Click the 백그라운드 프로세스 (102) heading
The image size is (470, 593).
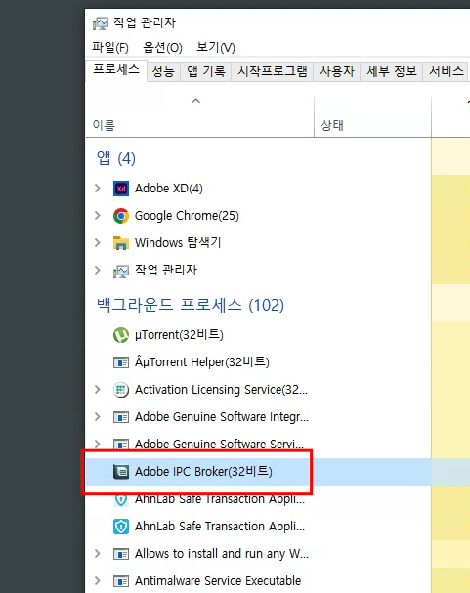tap(191, 305)
